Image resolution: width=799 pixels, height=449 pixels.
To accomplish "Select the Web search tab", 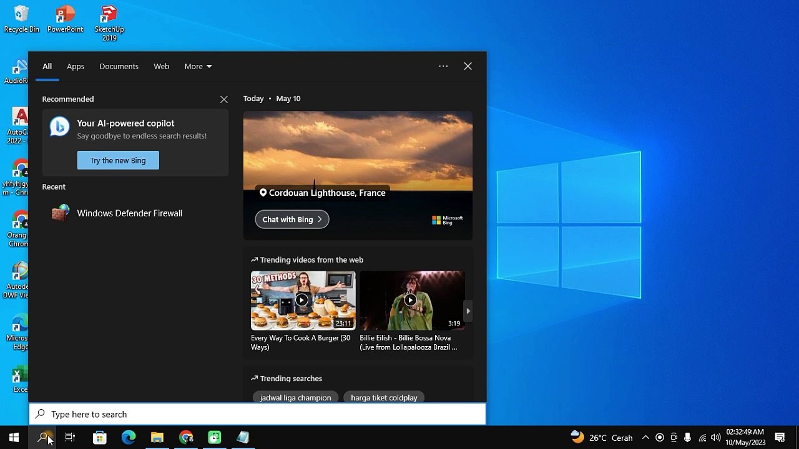I will tap(161, 66).
